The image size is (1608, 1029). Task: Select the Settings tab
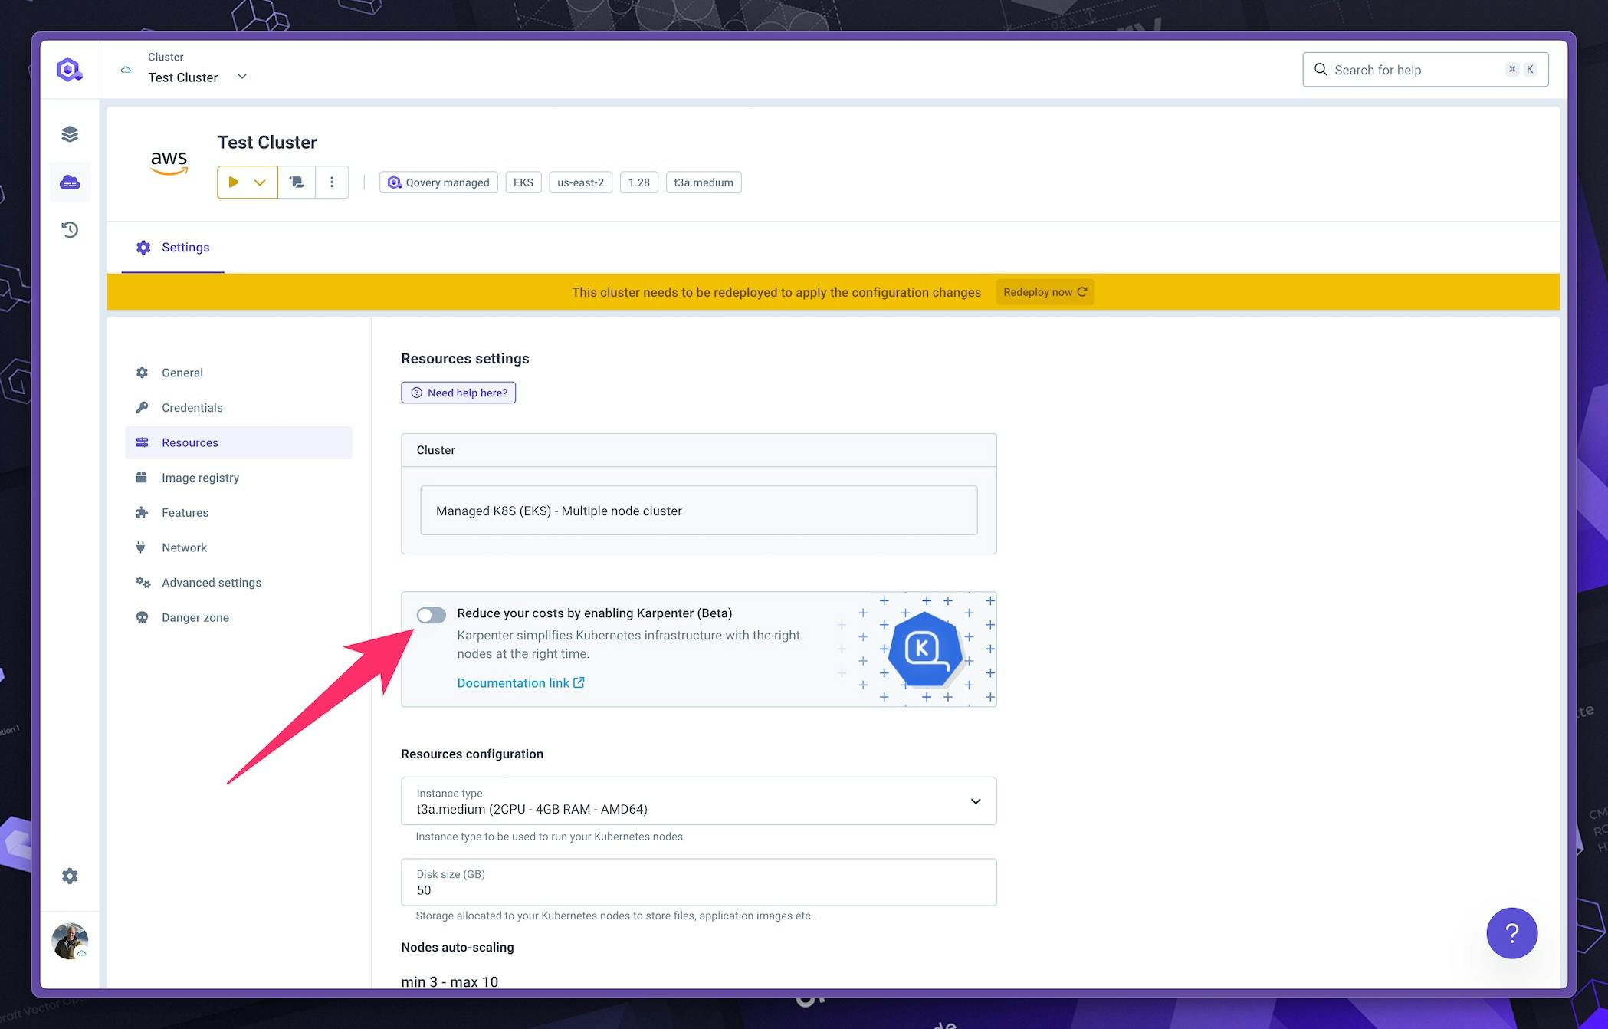tap(172, 247)
